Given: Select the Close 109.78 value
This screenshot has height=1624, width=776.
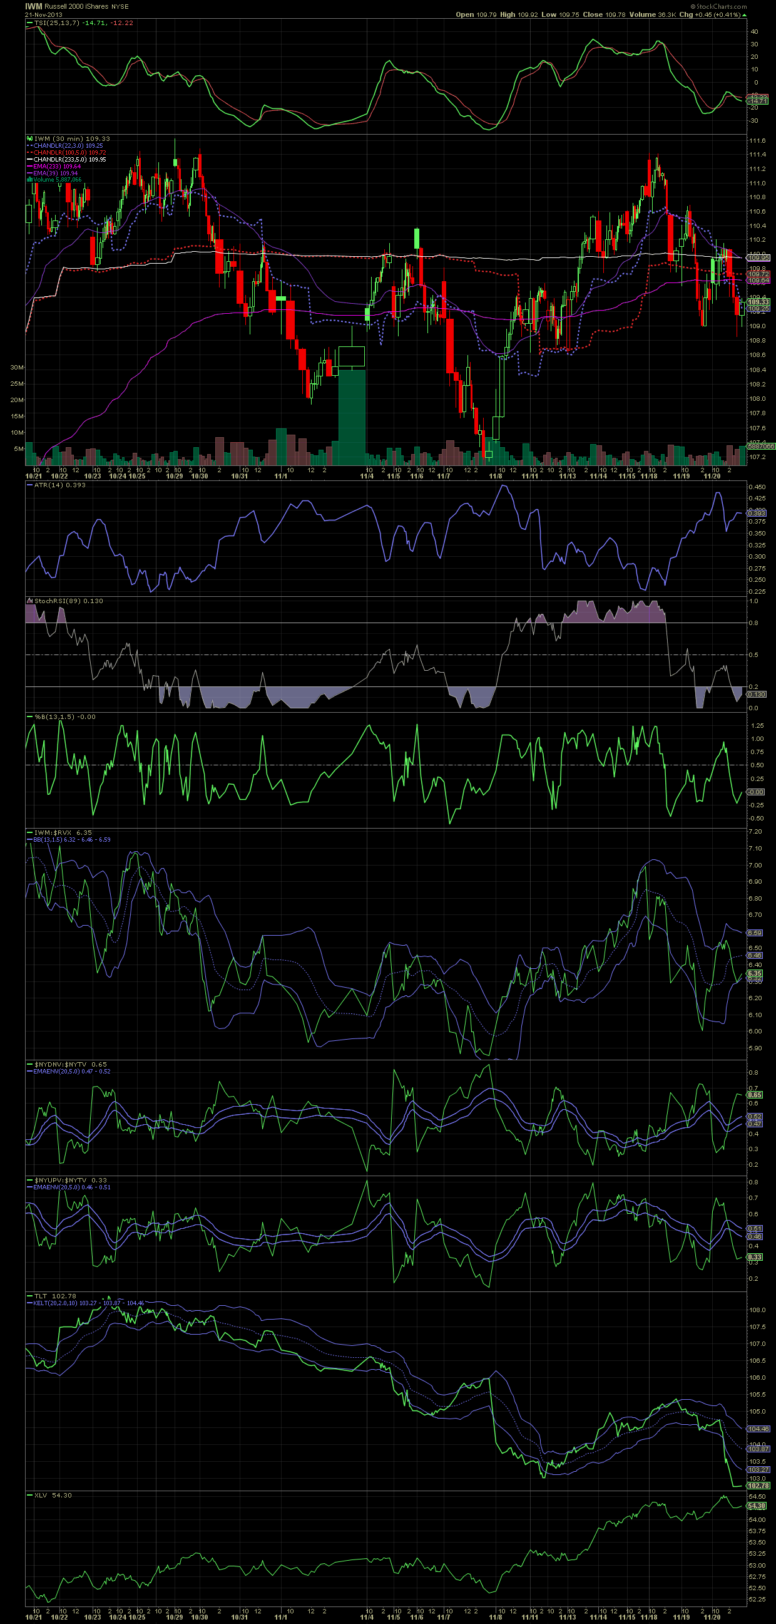Looking at the screenshot, I should click(603, 14).
